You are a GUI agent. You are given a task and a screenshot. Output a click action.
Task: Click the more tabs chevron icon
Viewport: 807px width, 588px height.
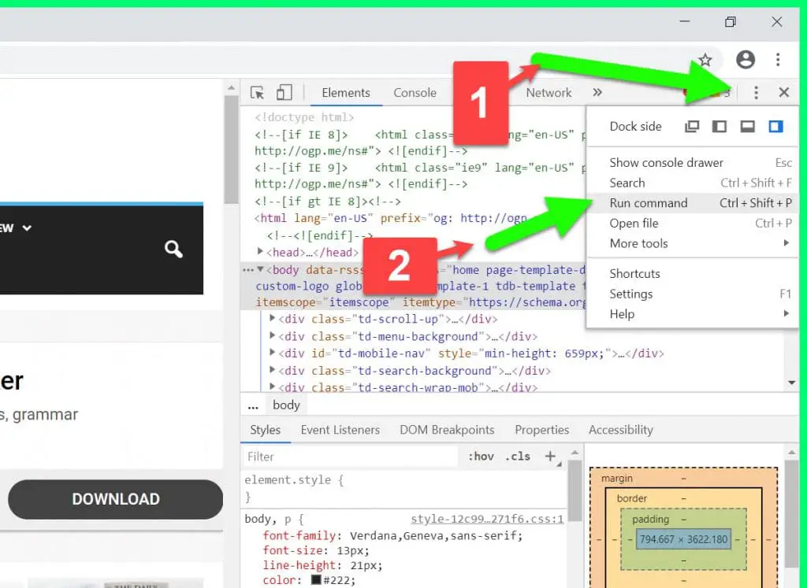click(597, 92)
